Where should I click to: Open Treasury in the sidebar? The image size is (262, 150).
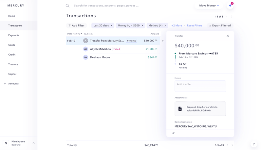[13, 64]
